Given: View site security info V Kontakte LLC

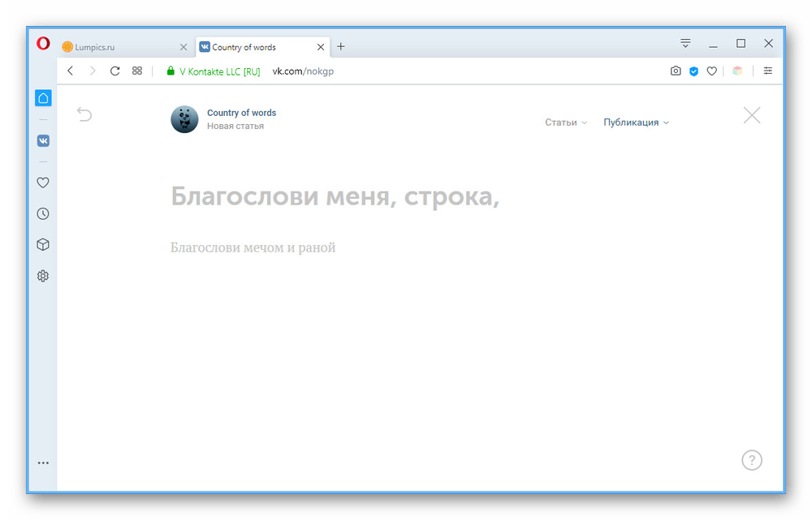Looking at the screenshot, I should tap(214, 71).
